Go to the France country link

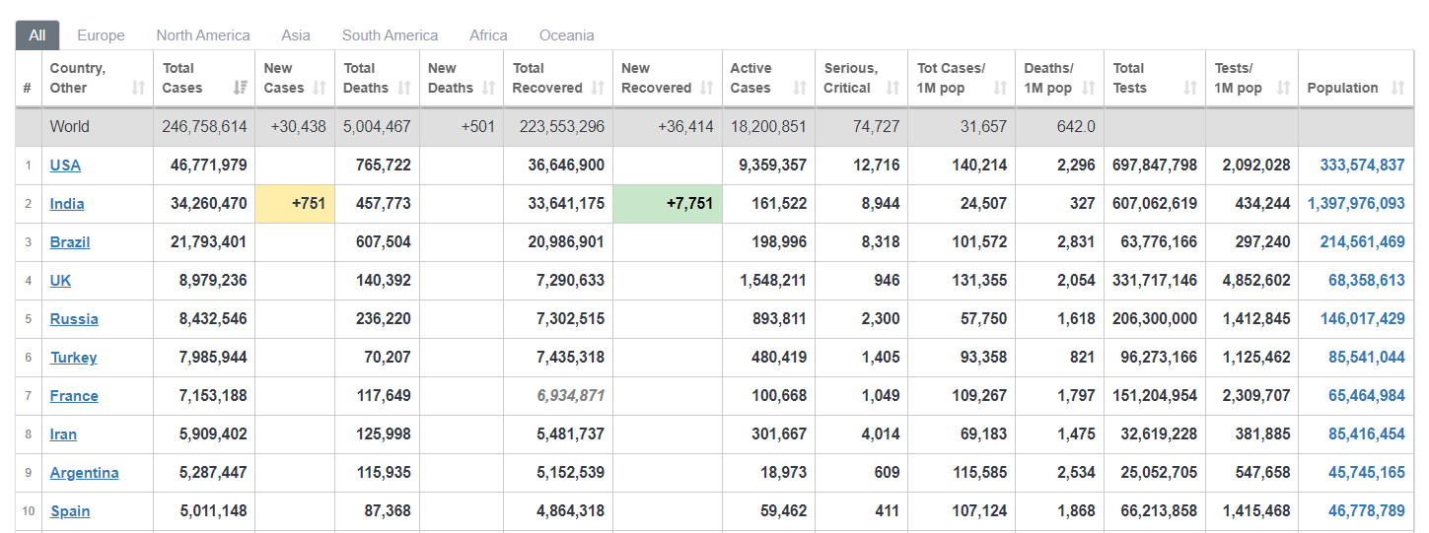[x=74, y=396]
